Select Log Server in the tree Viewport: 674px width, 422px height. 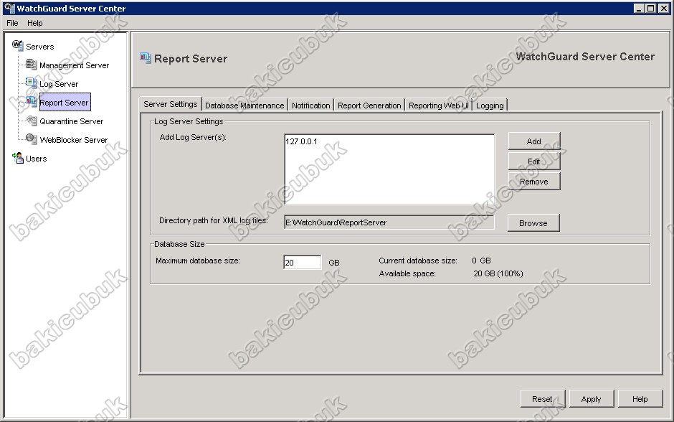(59, 84)
